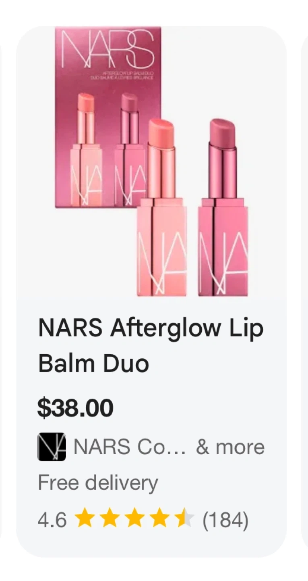Click the NARS Co… seller name
The height and width of the screenshot is (581, 308).
(x=130, y=447)
